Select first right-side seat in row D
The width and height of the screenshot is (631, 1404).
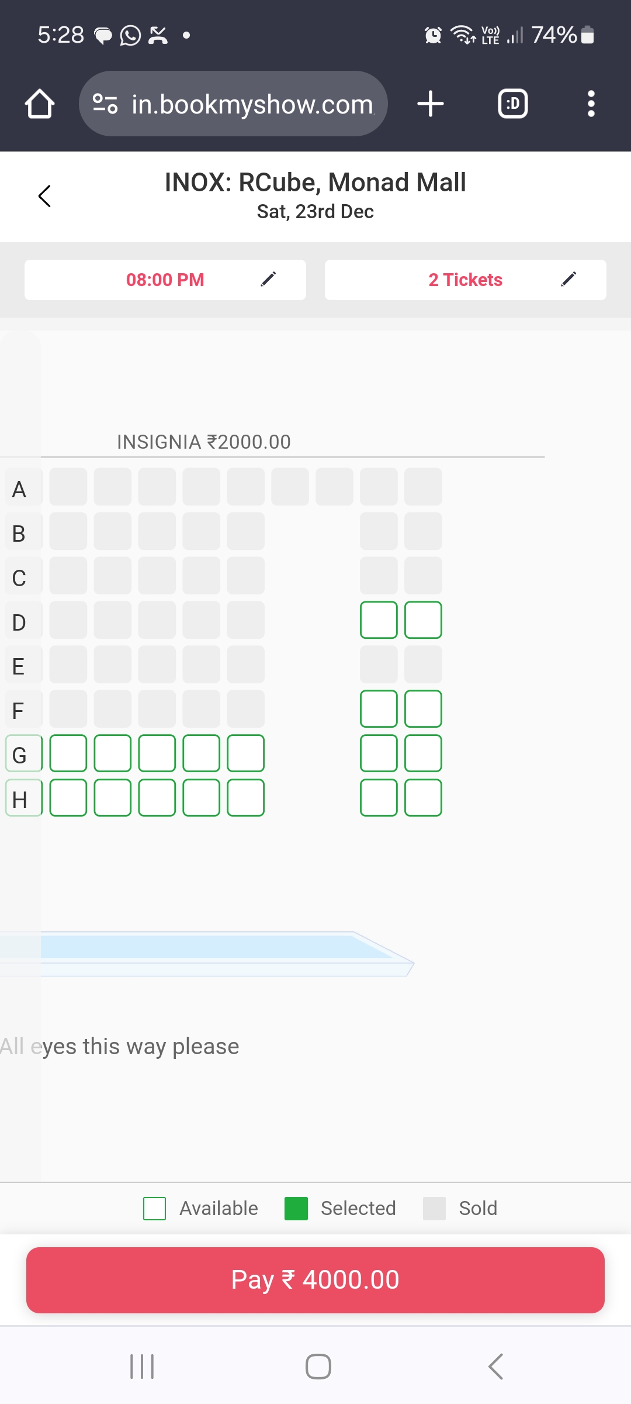point(379,620)
